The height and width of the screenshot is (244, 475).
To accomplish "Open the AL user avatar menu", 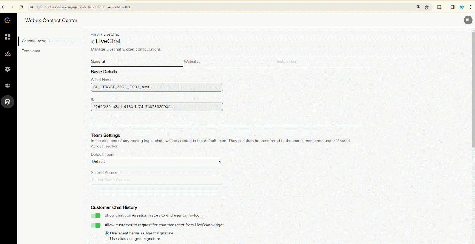I will pyautogui.click(x=468, y=20).
